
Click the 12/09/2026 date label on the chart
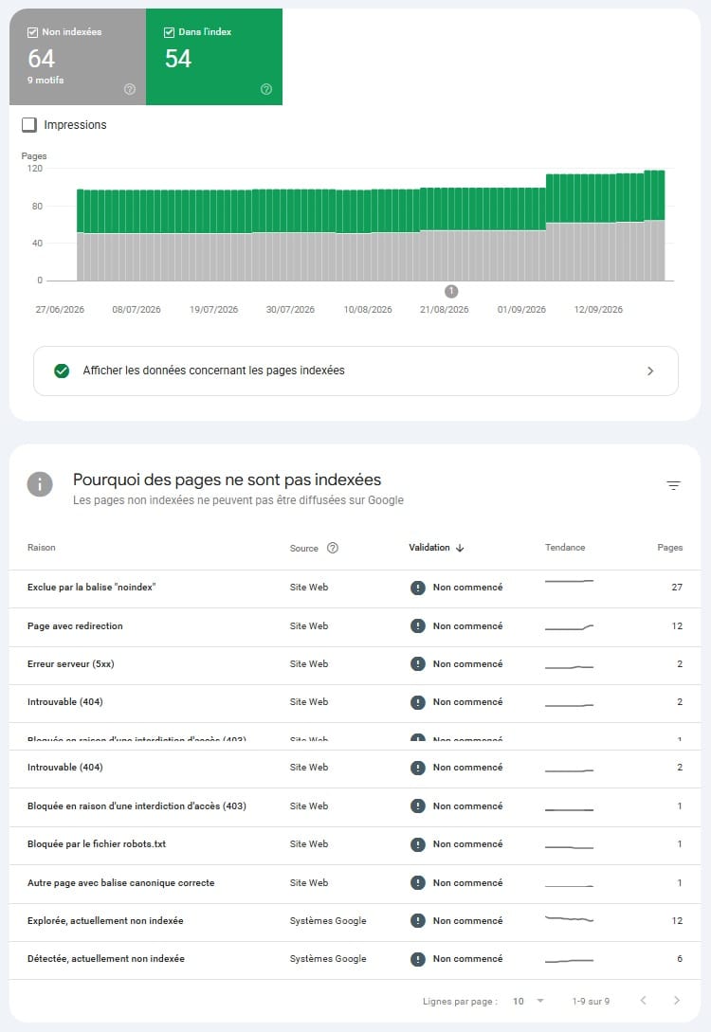tap(598, 309)
